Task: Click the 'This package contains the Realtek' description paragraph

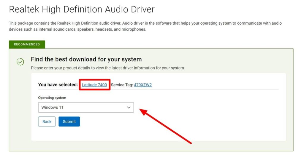Action: (x=145, y=26)
